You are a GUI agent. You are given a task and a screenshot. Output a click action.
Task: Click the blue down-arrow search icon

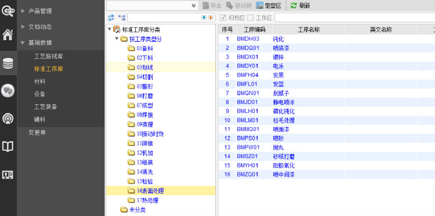[203, 18]
